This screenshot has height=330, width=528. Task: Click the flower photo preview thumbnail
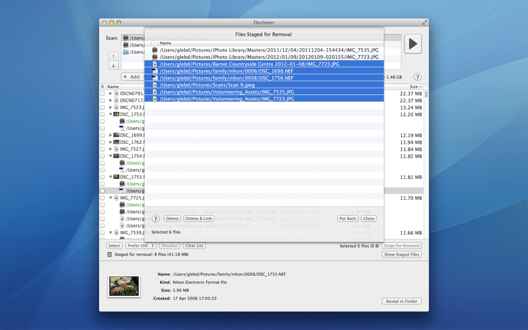coord(124,286)
